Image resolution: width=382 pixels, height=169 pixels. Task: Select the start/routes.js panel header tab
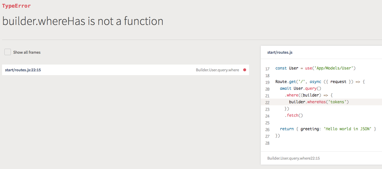280,52
